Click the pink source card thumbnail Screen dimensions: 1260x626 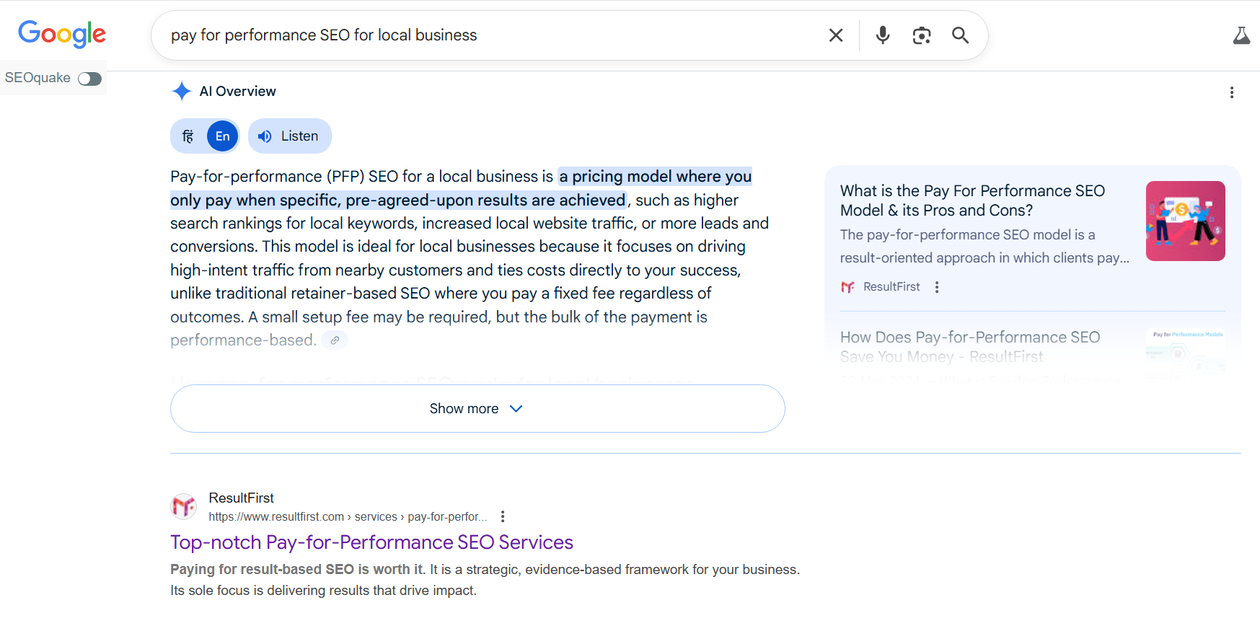tap(1185, 221)
